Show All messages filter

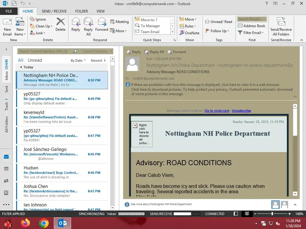click(x=21, y=60)
